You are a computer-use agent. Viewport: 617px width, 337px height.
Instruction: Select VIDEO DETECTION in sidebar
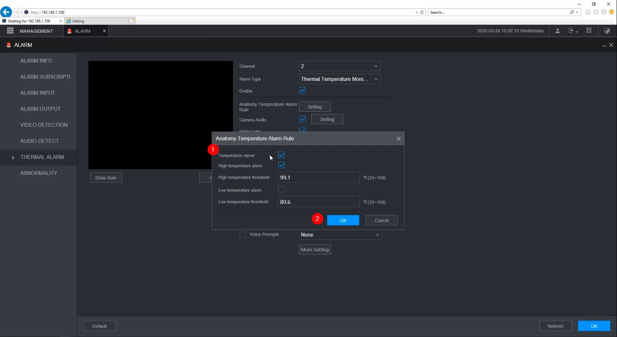(44, 125)
